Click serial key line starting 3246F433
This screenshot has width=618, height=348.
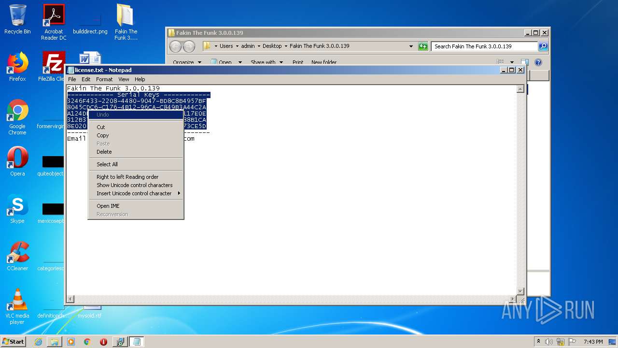coord(137,101)
